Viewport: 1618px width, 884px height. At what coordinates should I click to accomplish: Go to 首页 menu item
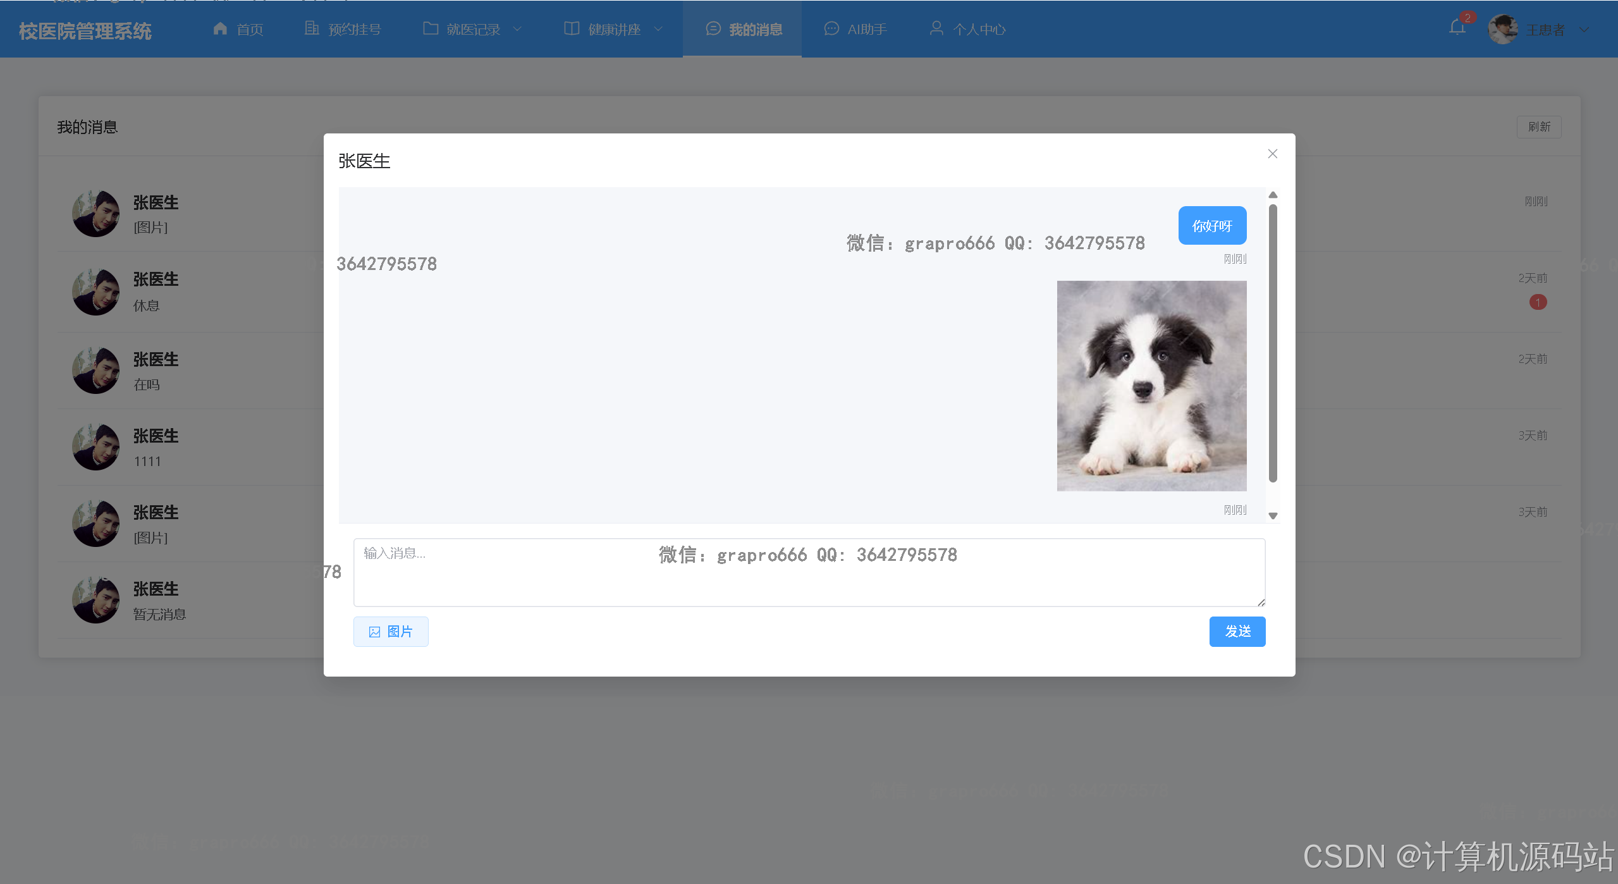pos(238,29)
